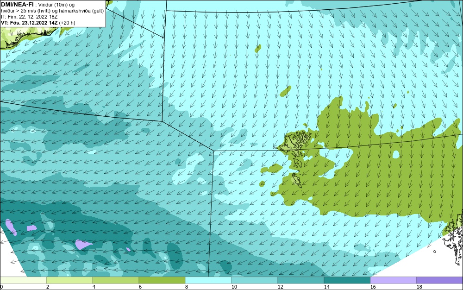Click the legend label '16'
The height and width of the screenshot is (290, 463).
pyautogui.click(x=373, y=287)
